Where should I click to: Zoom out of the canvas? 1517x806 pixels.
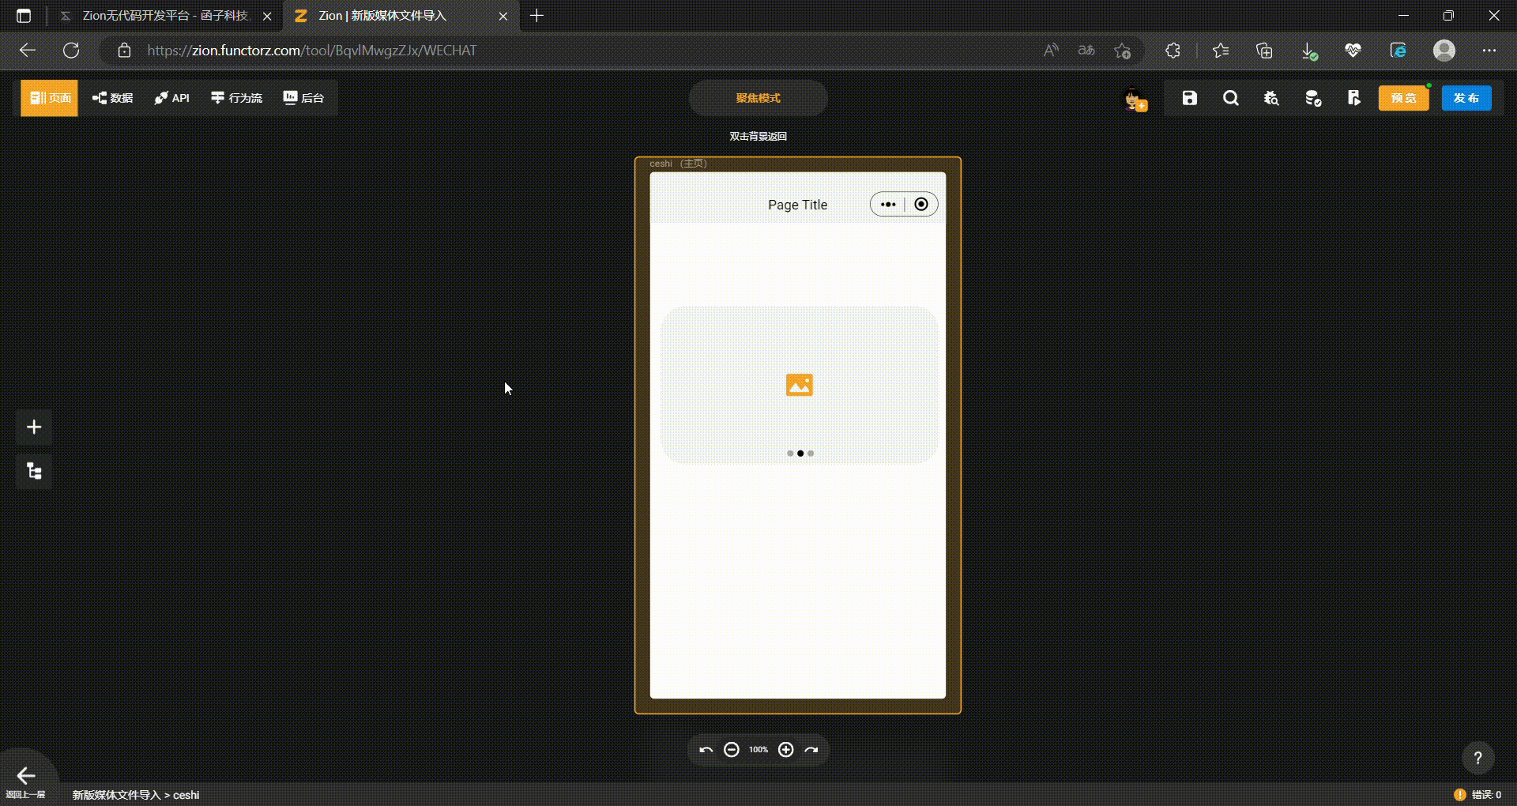(732, 750)
